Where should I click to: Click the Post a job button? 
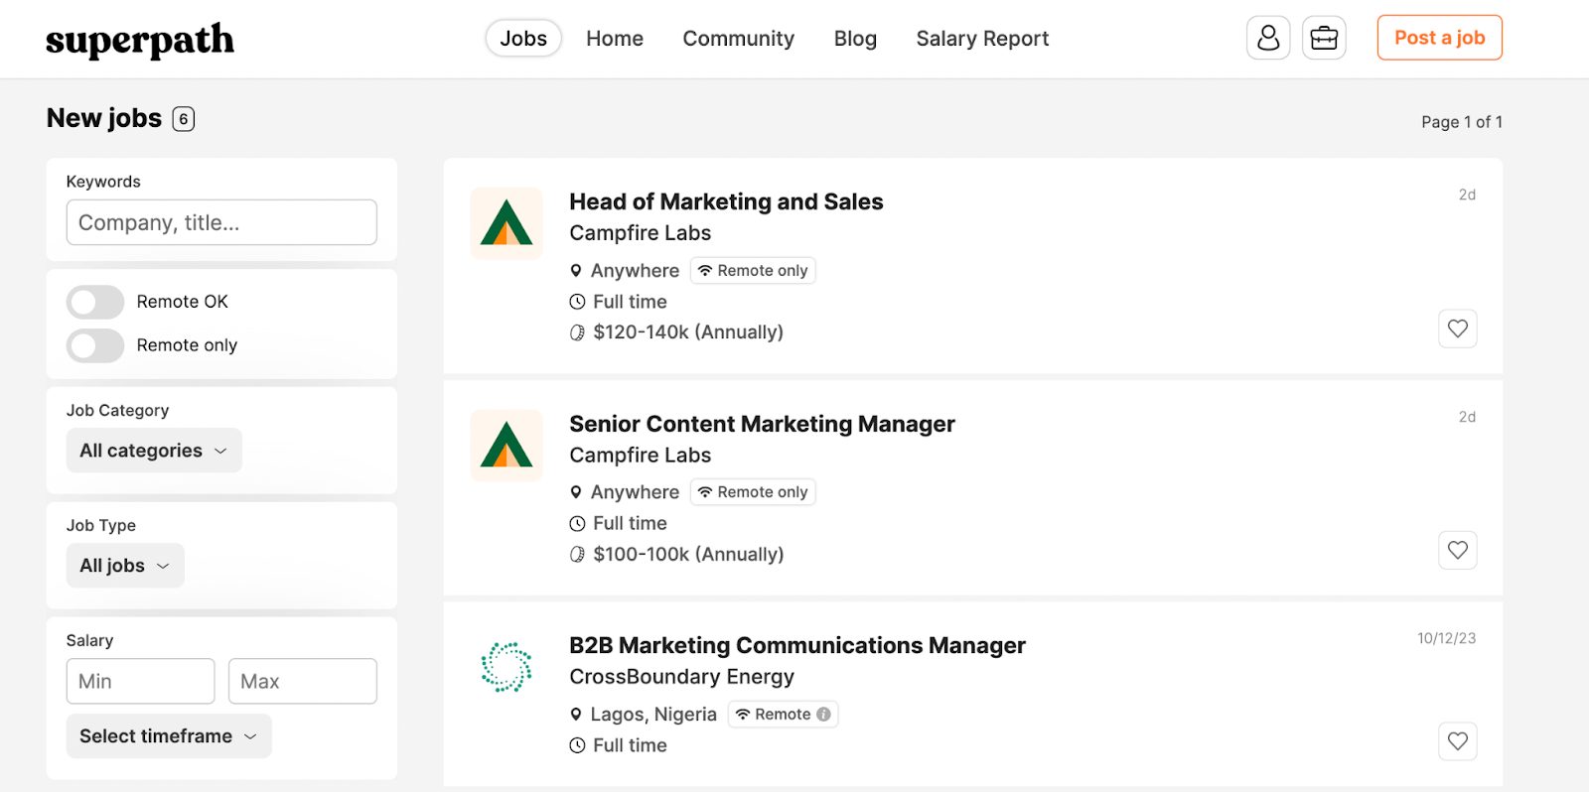[x=1439, y=38]
